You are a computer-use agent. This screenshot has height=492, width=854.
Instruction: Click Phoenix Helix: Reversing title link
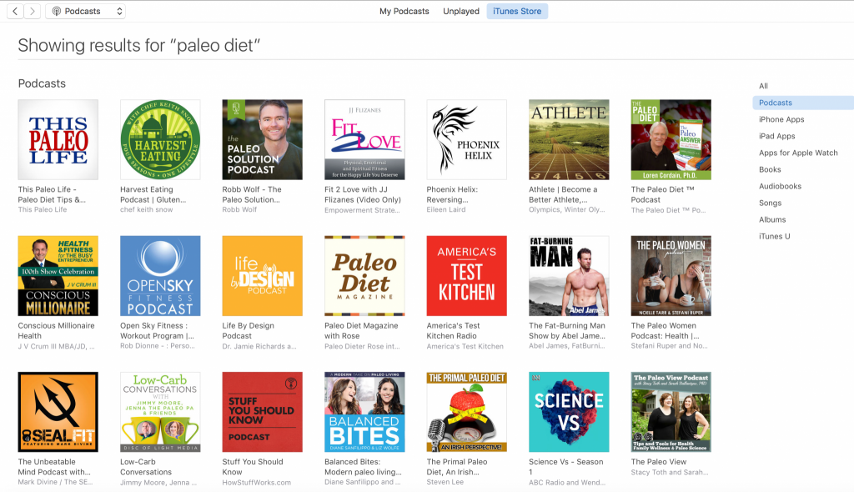point(452,194)
